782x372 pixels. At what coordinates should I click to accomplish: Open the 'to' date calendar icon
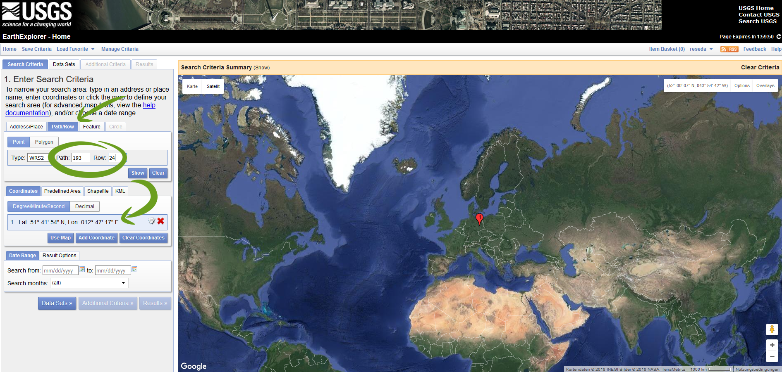134,270
